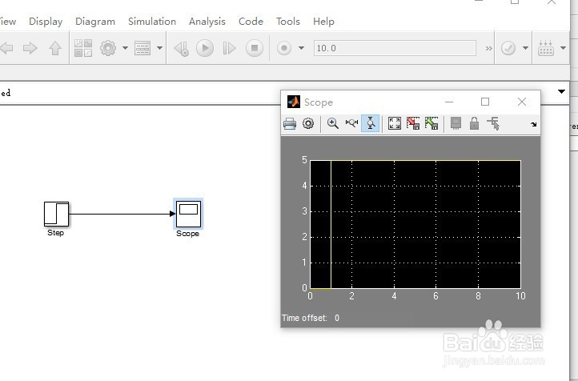Click the Record simulation button
The image size is (578, 381).
pyautogui.click(x=284, y=48)
